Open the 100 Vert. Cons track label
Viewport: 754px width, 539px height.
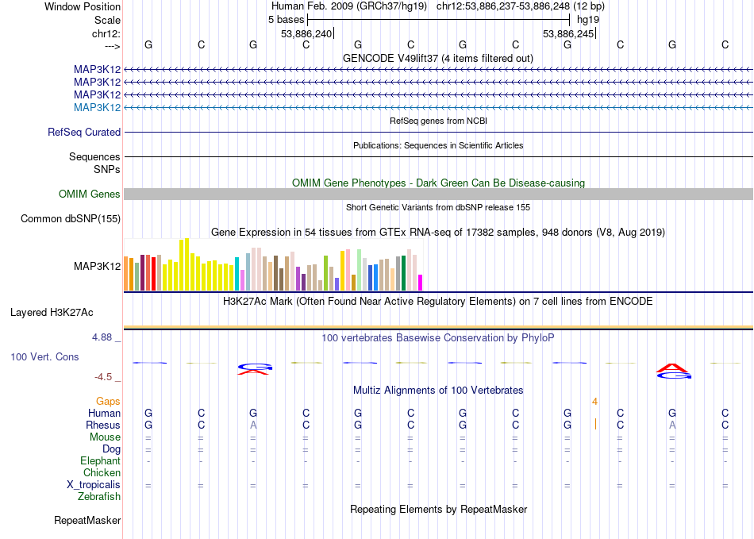click(44, 356)
